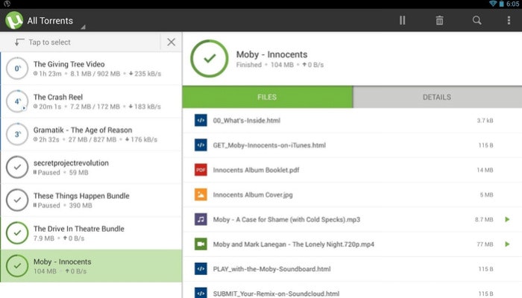
Task: Select The Giving Tree Video progress circle
Action: [17, 69]
